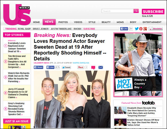Open the Beauty section
The image size is (167, 129).
(x=106, y=22)
